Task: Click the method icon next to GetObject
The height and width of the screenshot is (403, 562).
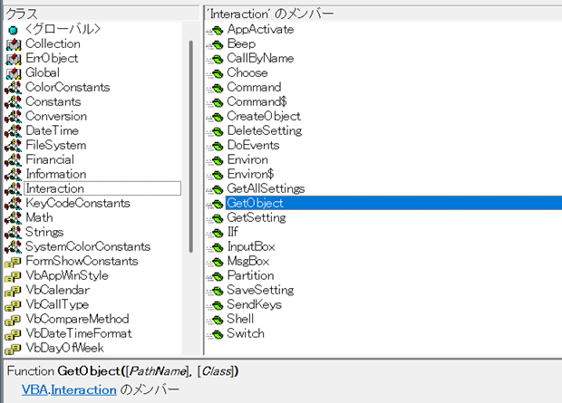Action: click(215, 204)
